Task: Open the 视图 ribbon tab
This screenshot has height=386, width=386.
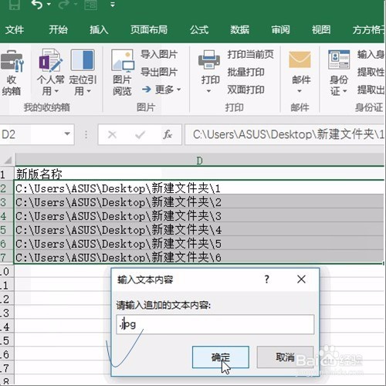Action: 321,30
